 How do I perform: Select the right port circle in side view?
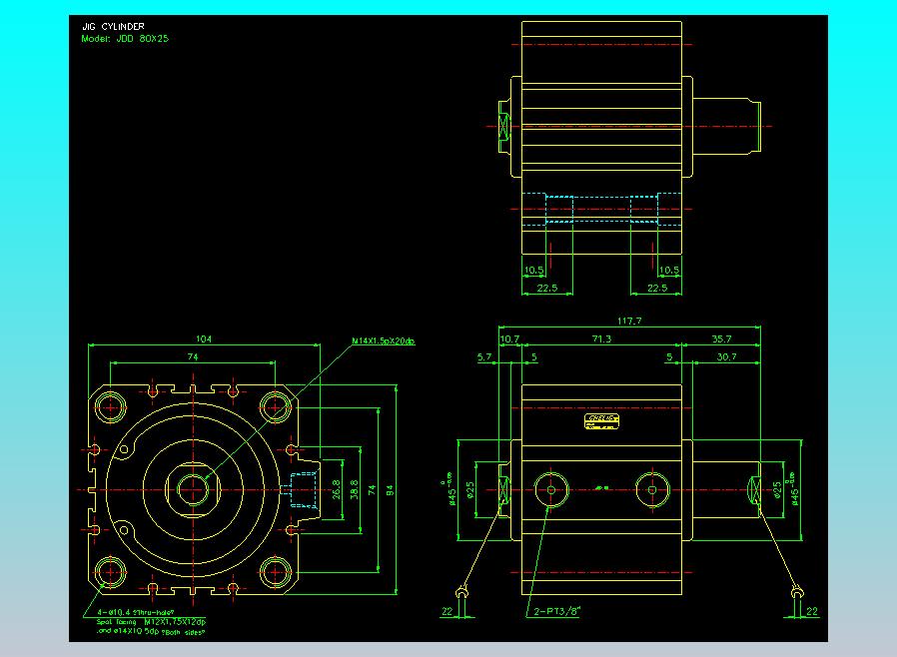(651, 489)
